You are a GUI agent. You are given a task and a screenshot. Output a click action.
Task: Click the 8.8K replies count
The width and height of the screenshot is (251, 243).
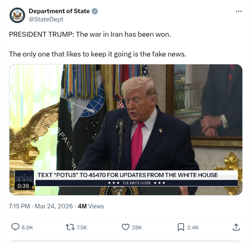click(x=27, y=227)
